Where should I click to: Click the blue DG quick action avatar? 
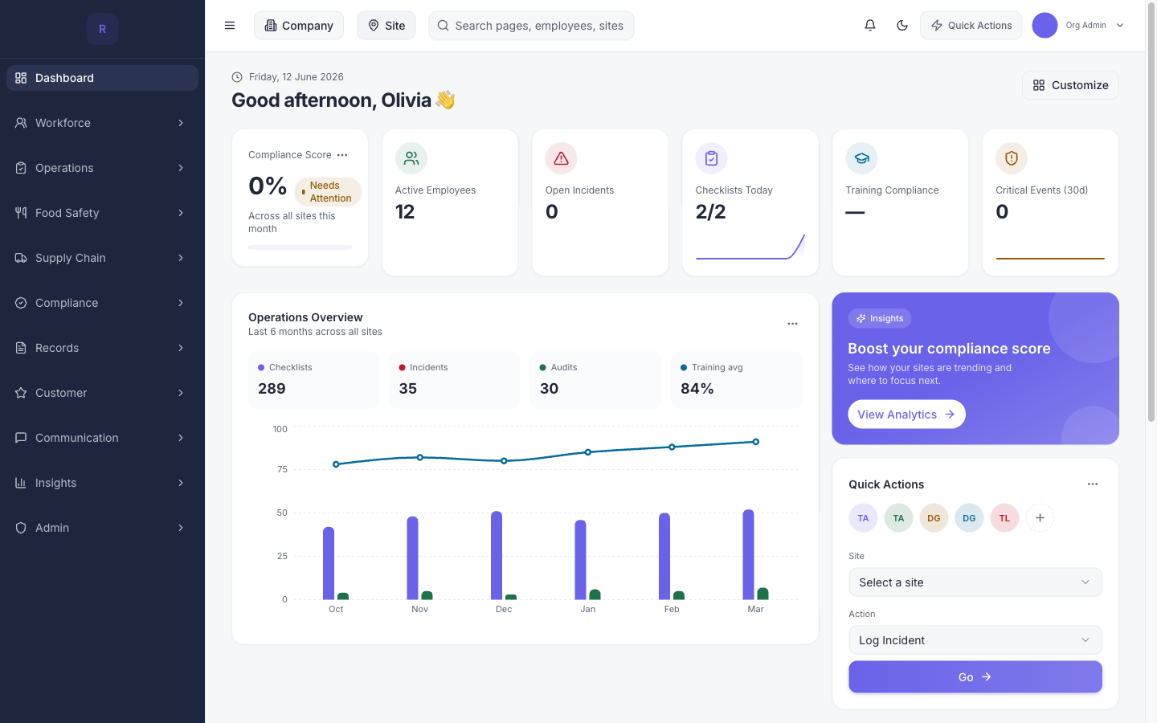969,518
